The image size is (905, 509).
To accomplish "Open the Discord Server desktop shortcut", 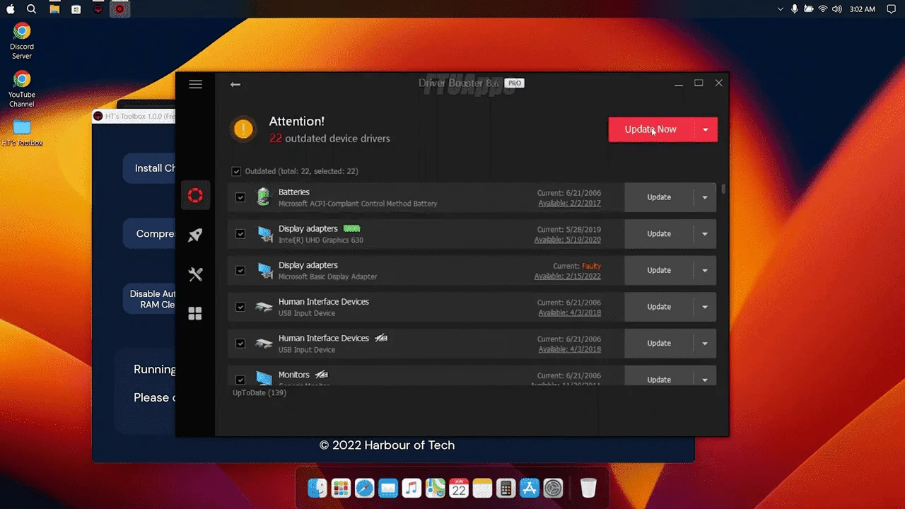I will (22, 41).
